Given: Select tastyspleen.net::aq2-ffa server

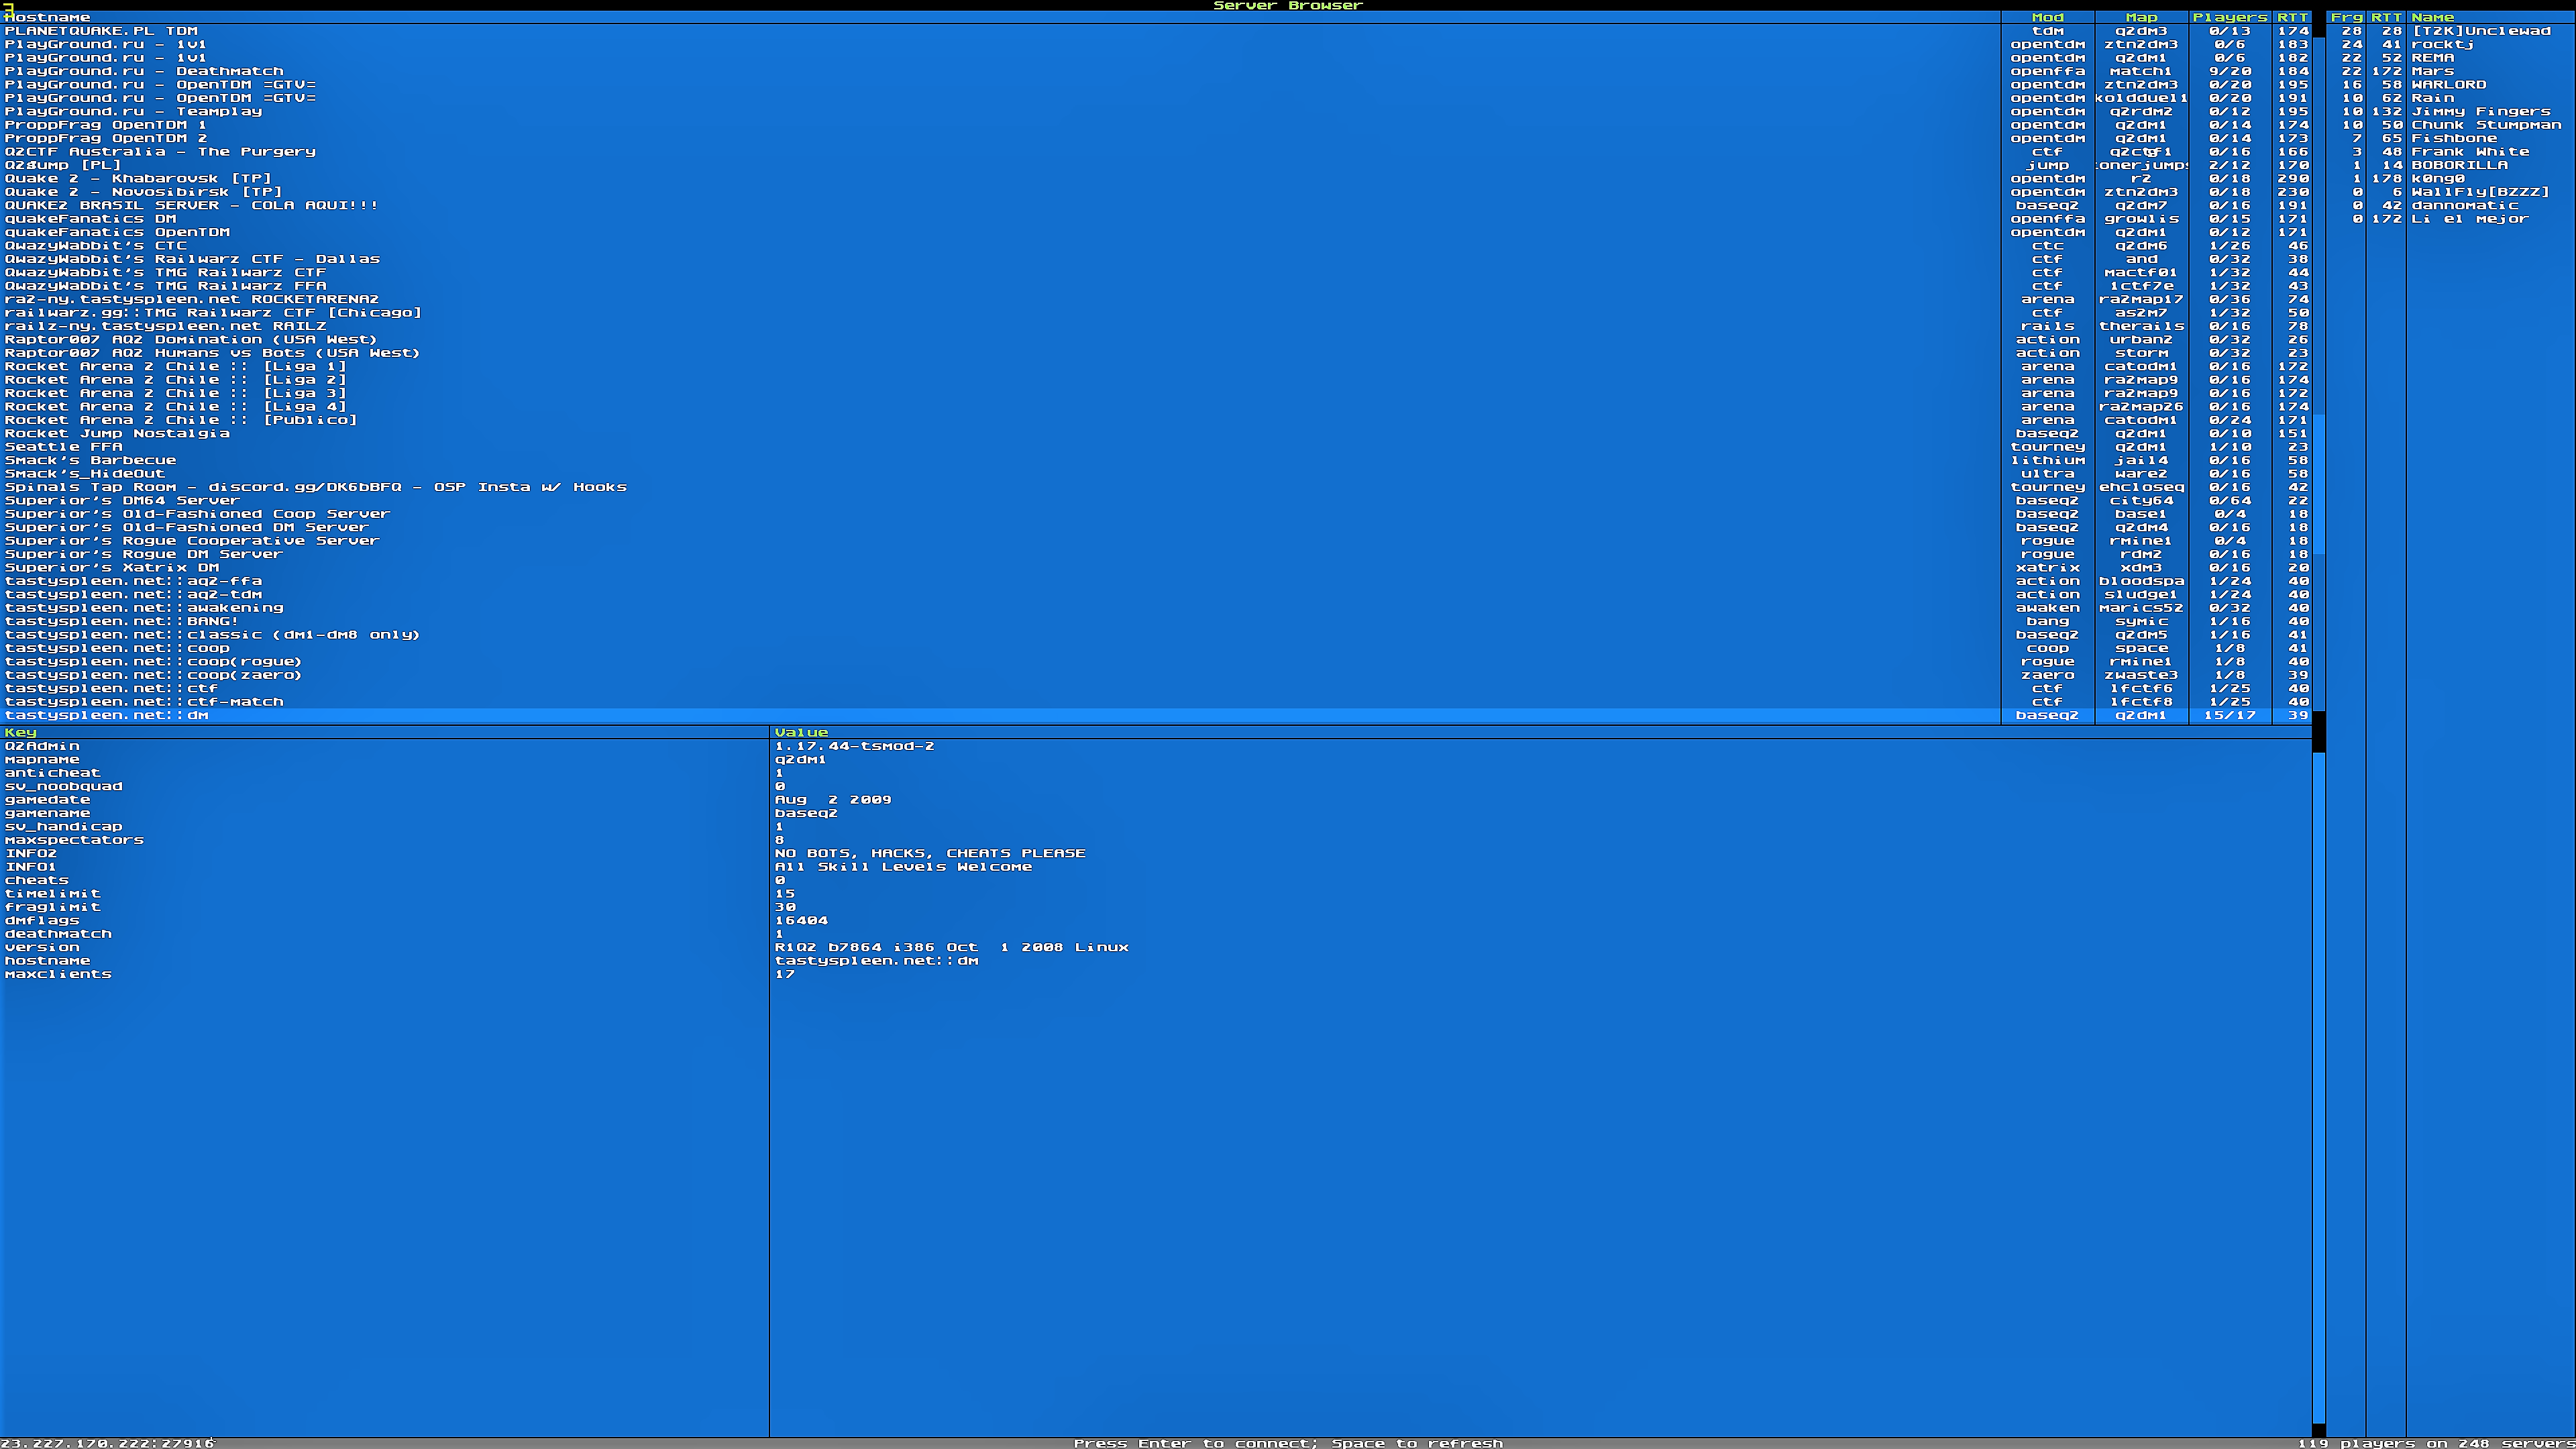Looking at the screenshot, I should point(1156,581).
